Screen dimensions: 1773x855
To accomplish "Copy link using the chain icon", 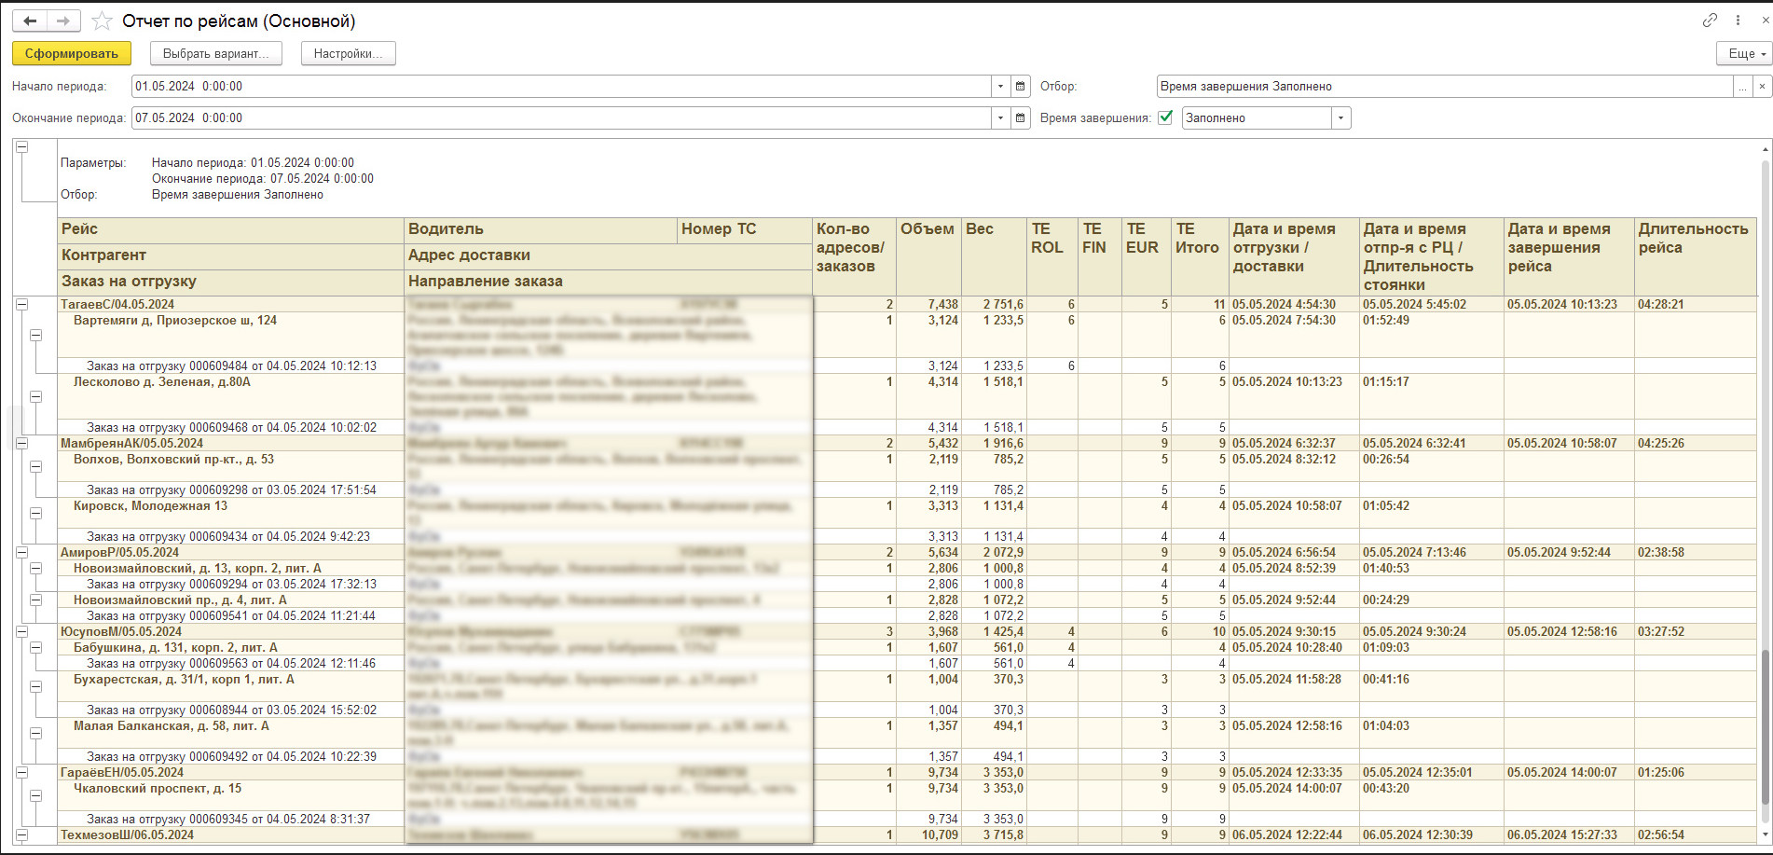I will click(1710, 20).
